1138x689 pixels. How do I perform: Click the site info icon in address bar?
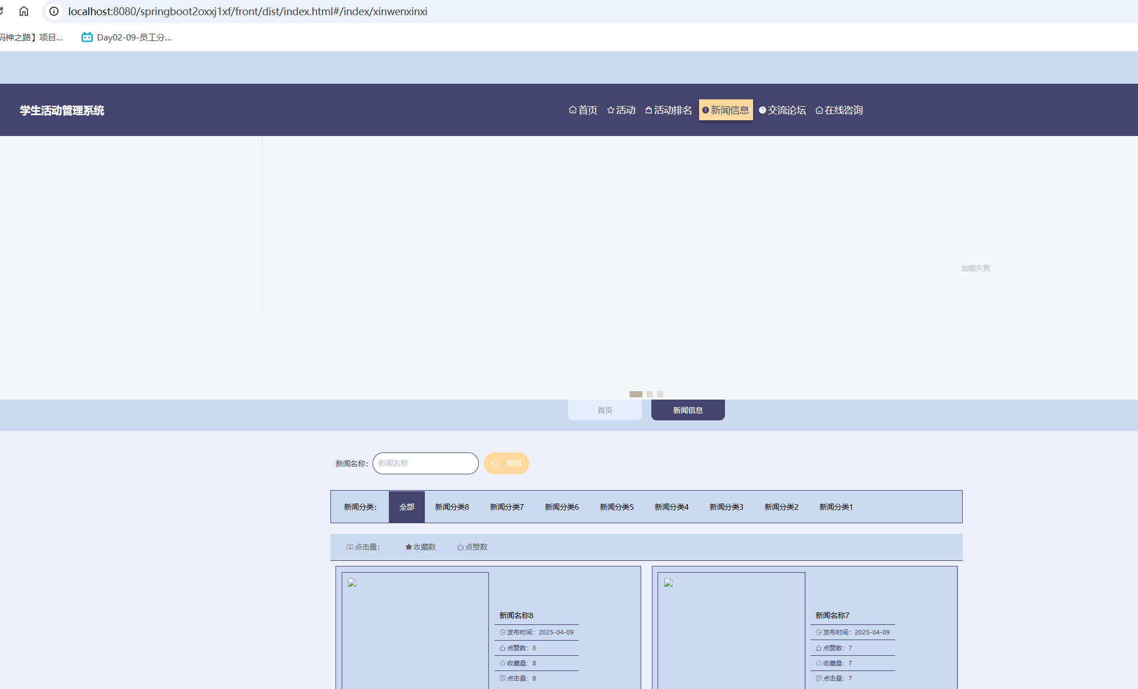click(54, 11)
